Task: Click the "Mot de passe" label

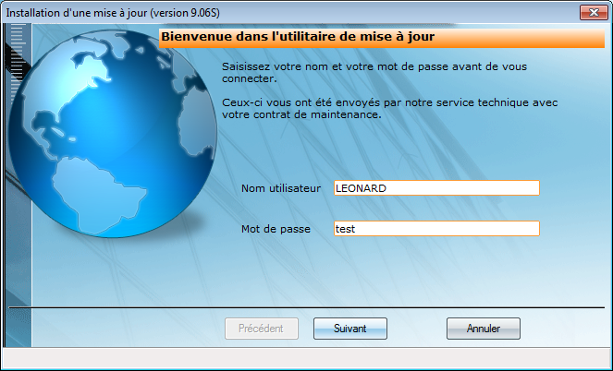Action: tap(276, 229)
